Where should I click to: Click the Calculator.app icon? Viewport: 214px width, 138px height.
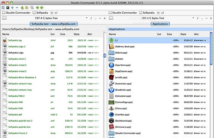coord(111,96)
